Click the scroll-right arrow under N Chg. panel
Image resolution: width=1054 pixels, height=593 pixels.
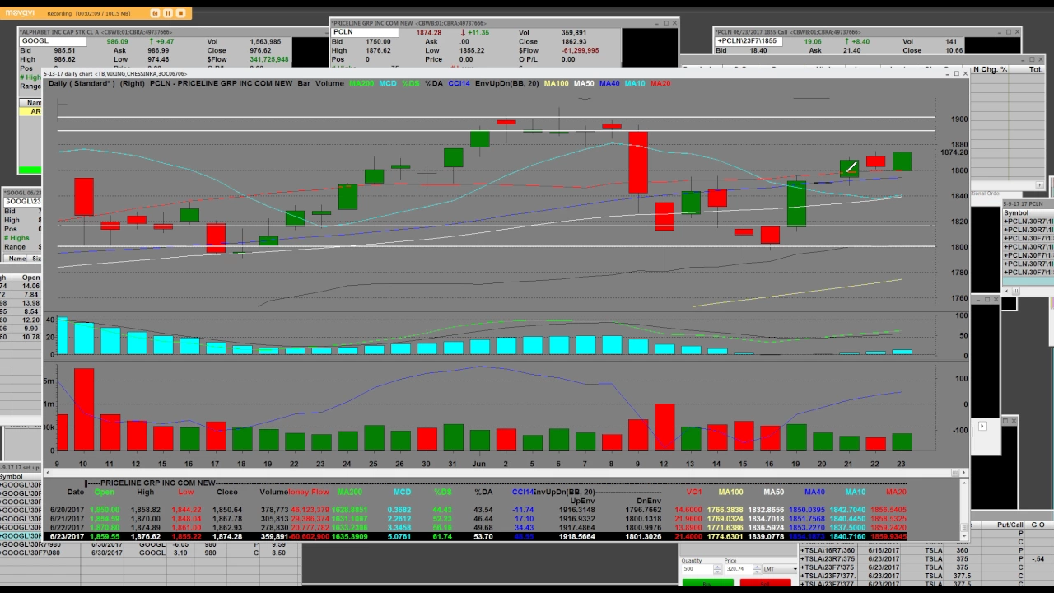(1039, 185)
